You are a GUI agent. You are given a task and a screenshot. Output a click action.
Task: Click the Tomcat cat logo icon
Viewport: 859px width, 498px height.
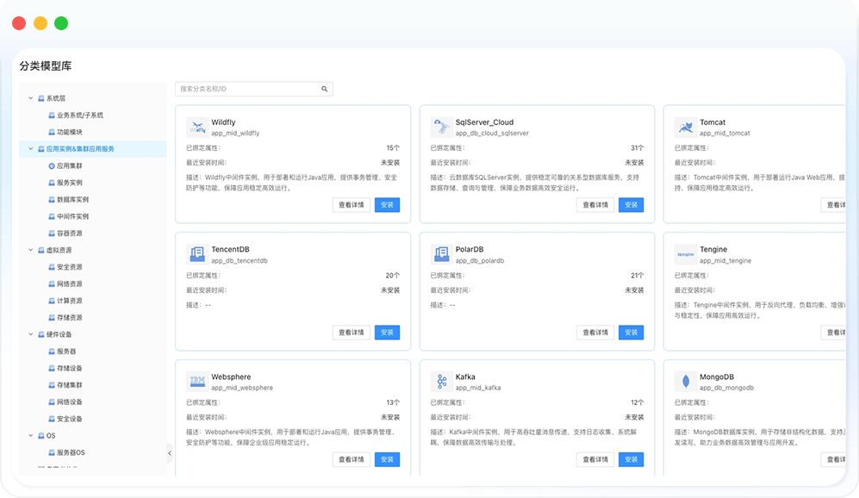(x=686, y=128)
